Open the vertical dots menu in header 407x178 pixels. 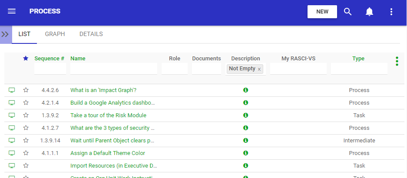point(391,12)
